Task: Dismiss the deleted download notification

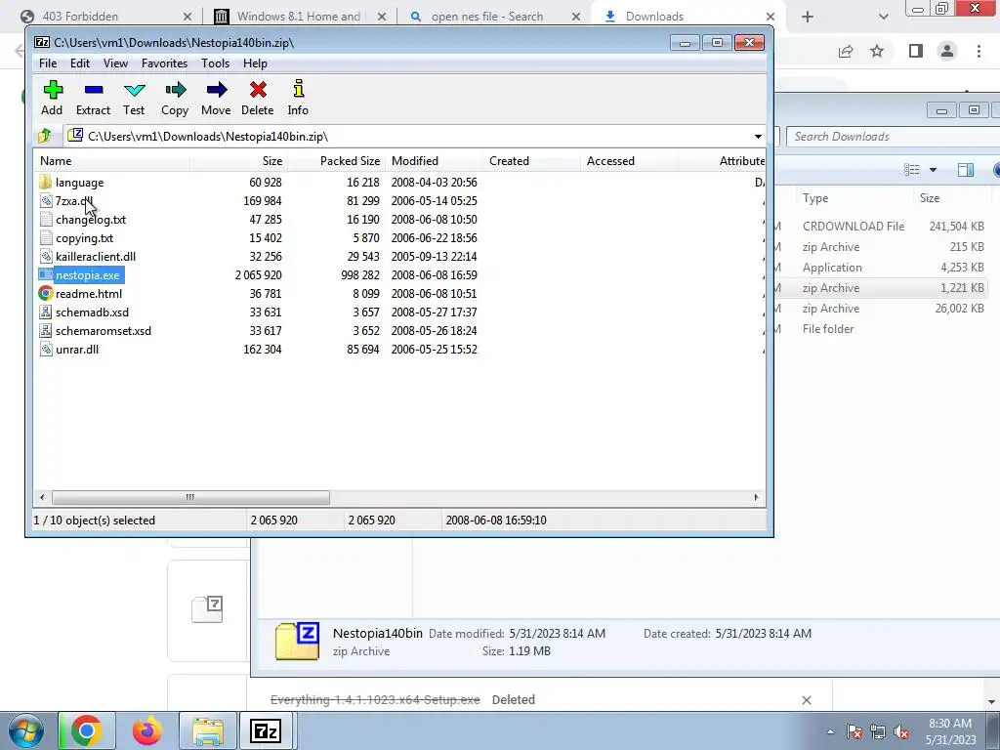Action: [x=806, y=699]
